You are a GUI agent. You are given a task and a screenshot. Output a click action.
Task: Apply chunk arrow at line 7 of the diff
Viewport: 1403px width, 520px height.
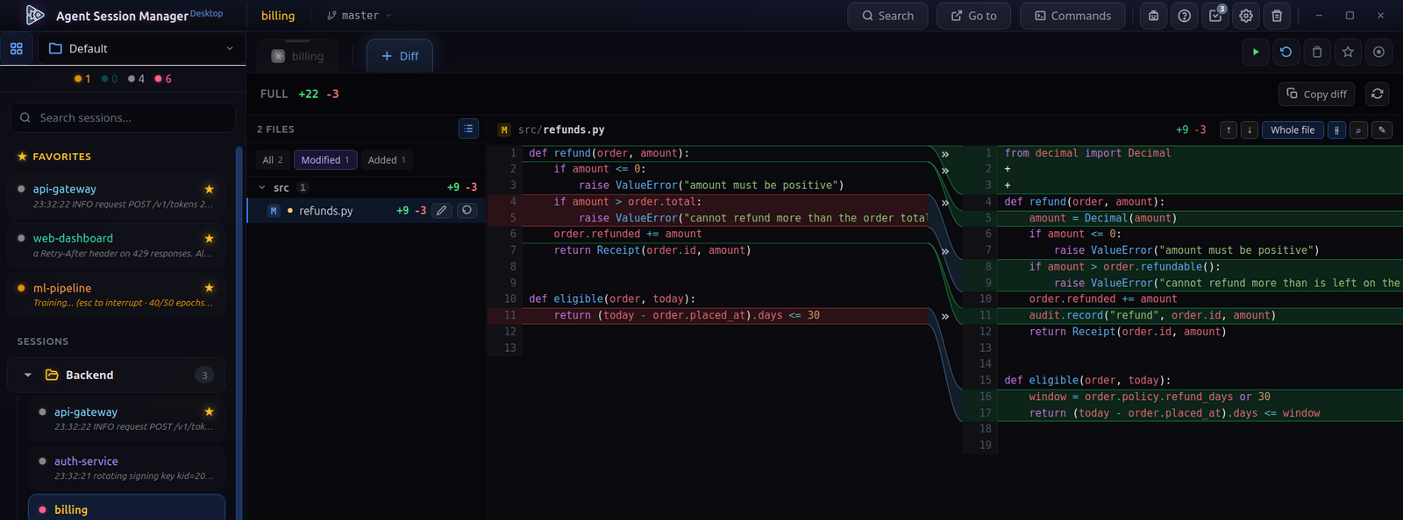point(945,251)
